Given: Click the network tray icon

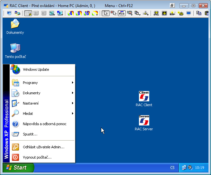Looking at the screenshot, I should pyautogui.click(x=184, y=168).
